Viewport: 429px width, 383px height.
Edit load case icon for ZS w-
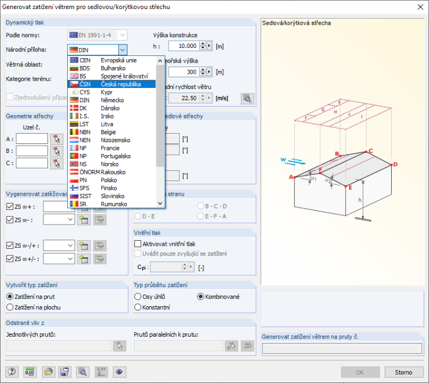(99, 220)
